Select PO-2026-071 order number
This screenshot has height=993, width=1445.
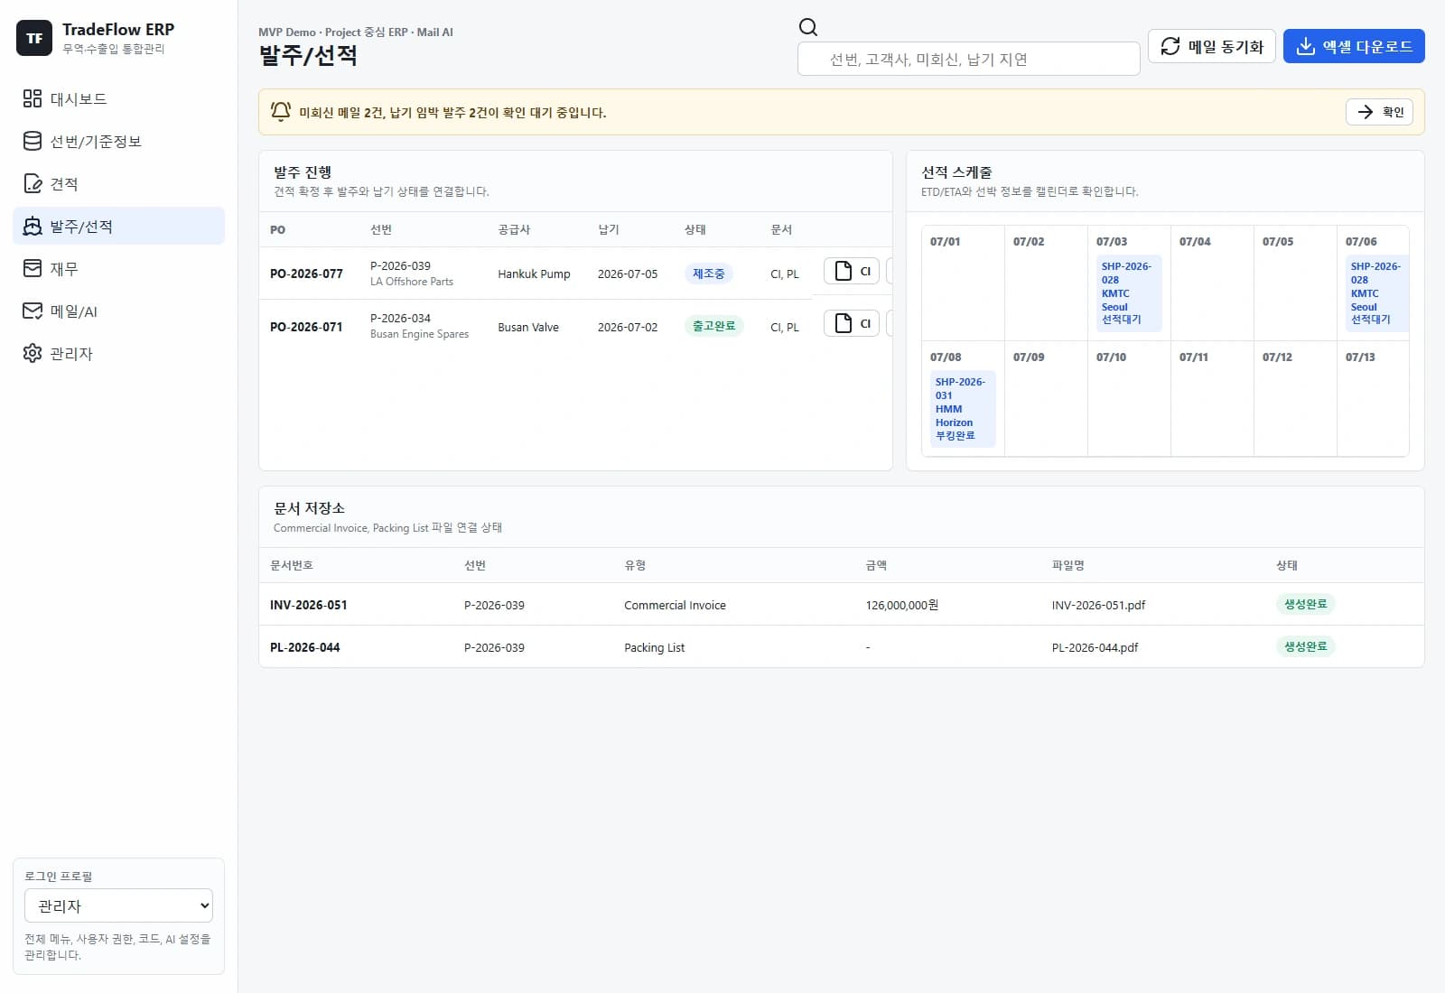[306, 327]
